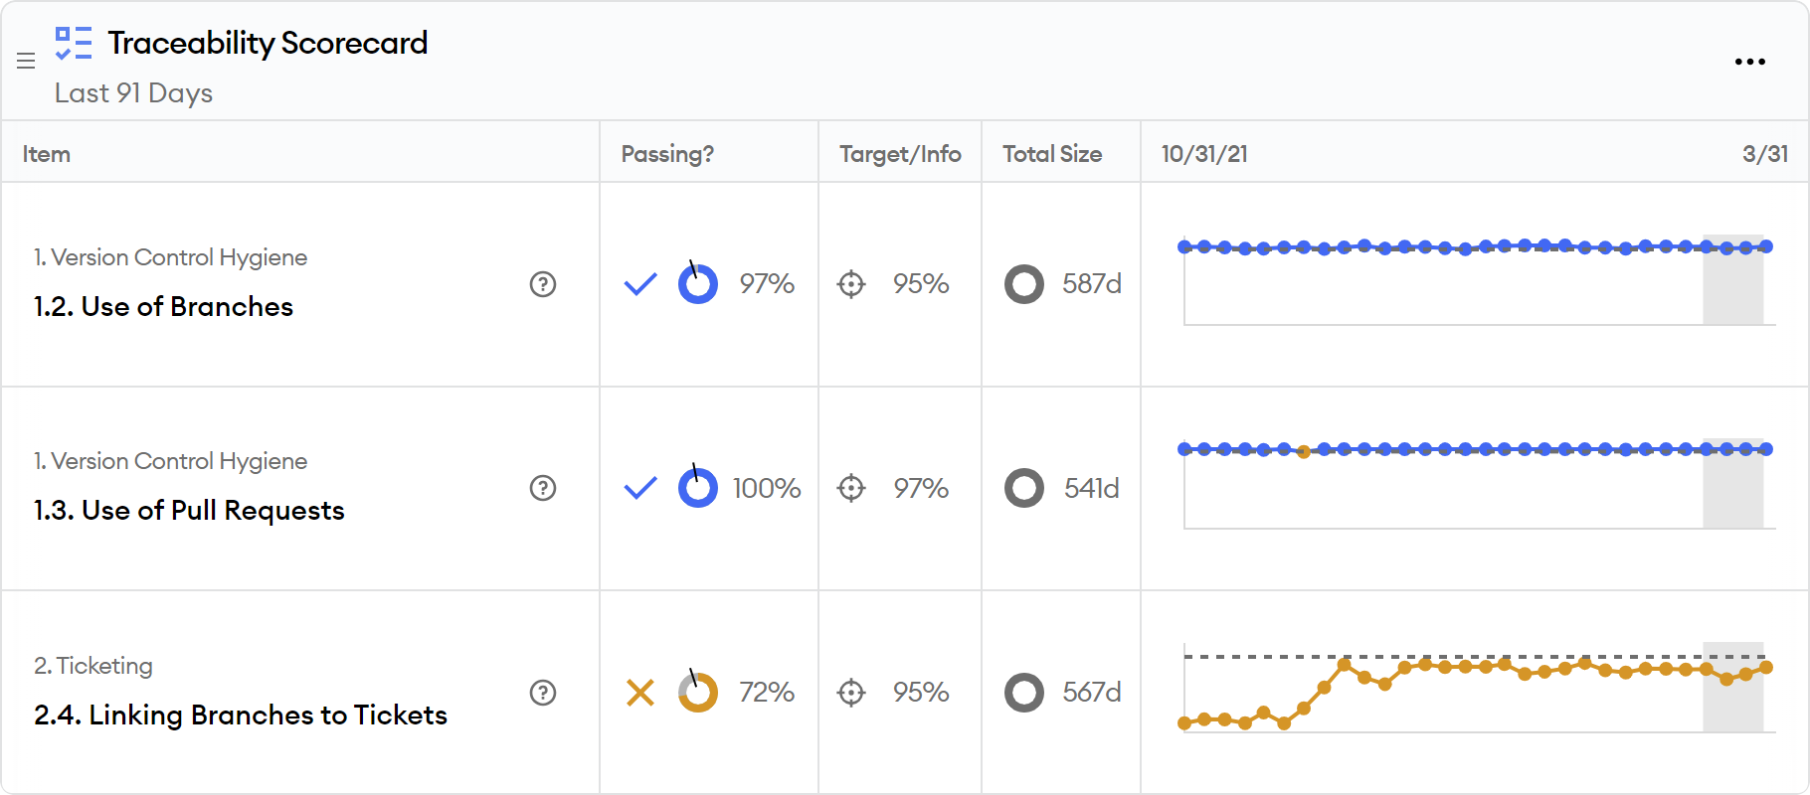Expand the hamburger menu
This screenshot has width=1810, height=795.
[x=26, y=62]
